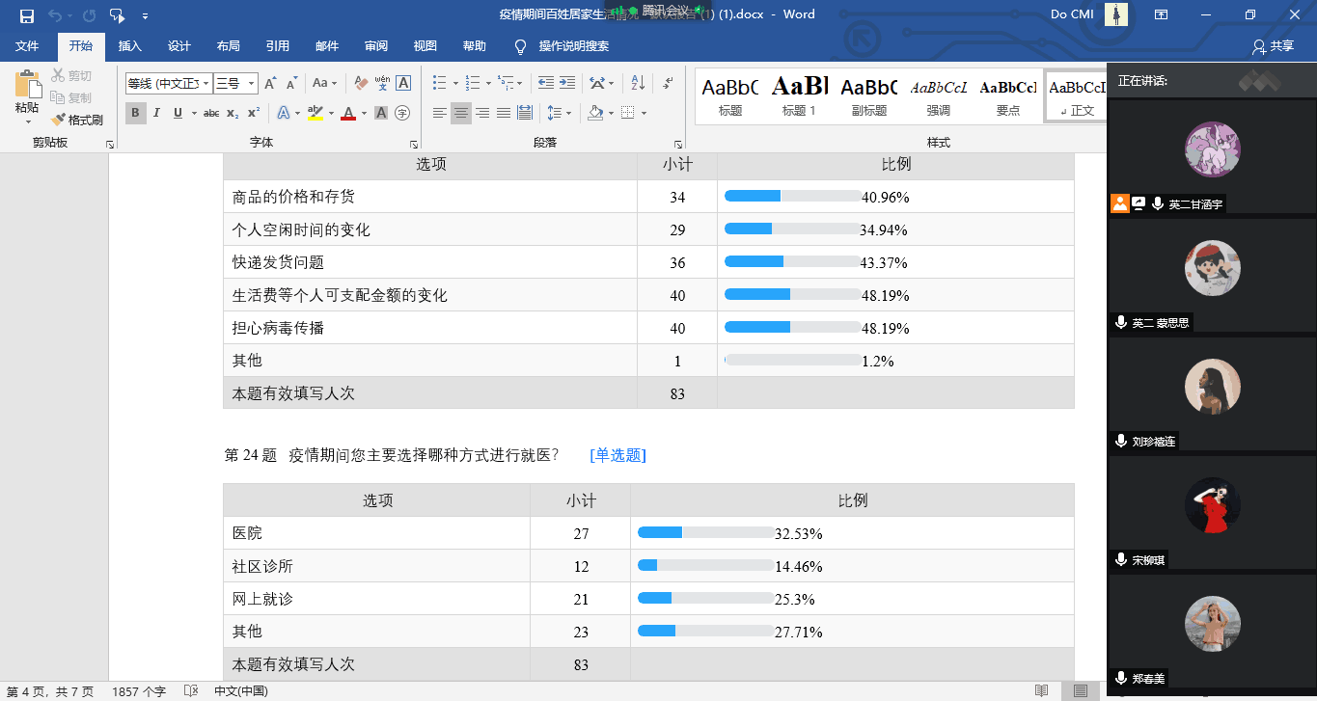Toggle justify alignment for the paragraph

coord(504,113)
